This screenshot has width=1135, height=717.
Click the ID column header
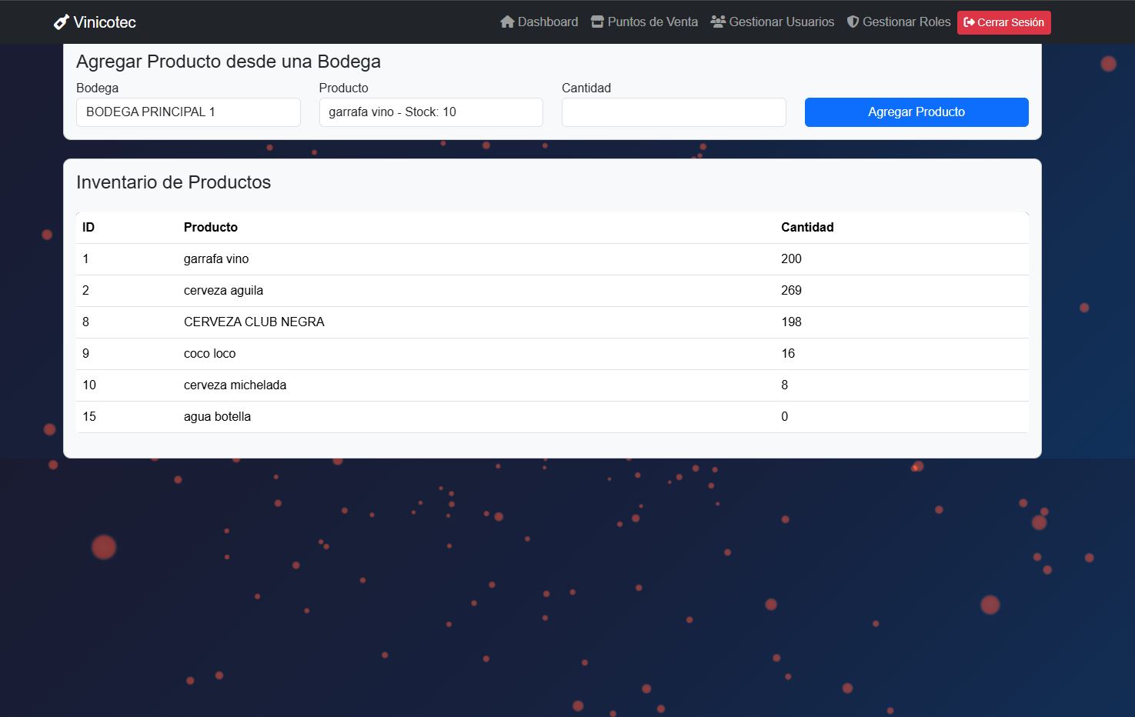click(88, 227)
